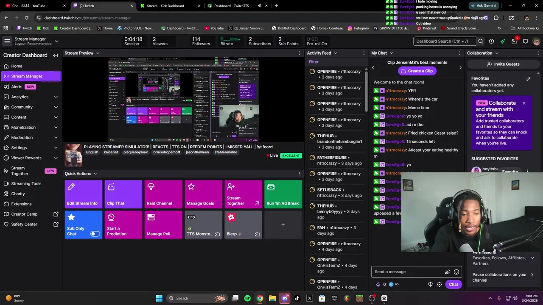Open Stream Together in the sidebar
Viewport: 543px width, 305px height.
[x=31, y=171]
